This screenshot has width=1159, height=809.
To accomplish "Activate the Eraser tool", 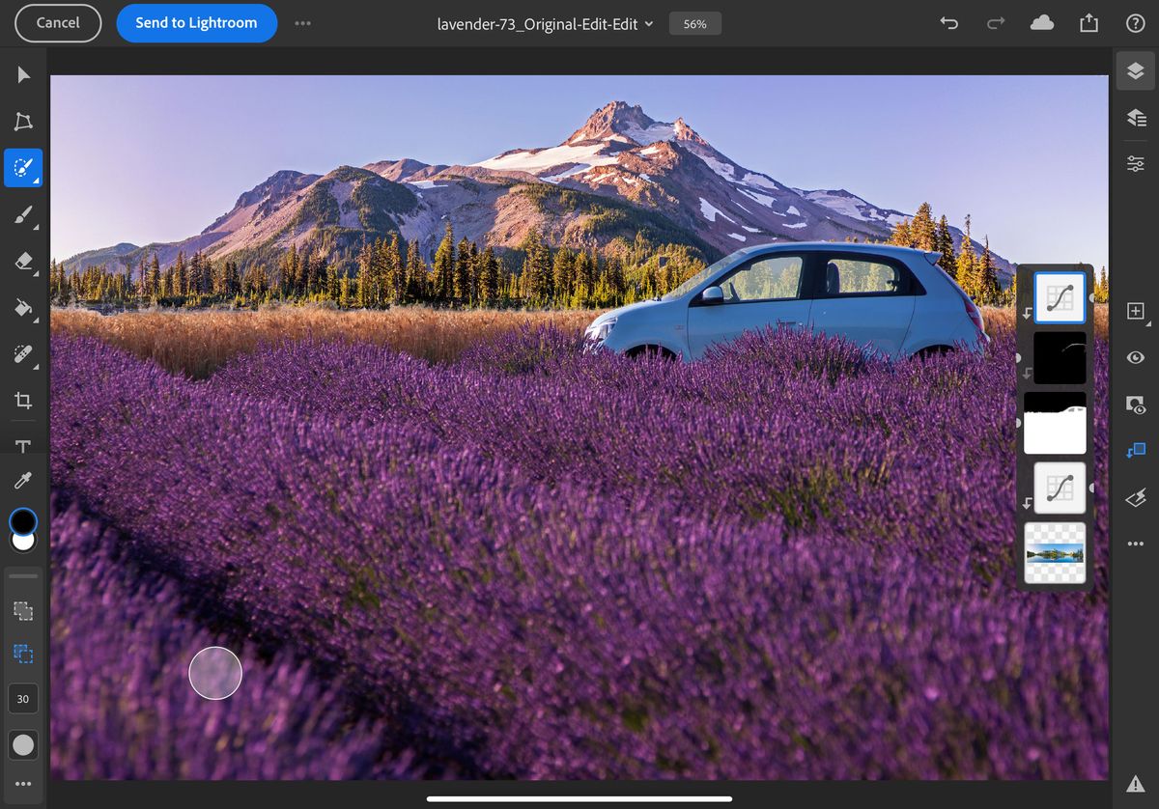I will 23,260.
